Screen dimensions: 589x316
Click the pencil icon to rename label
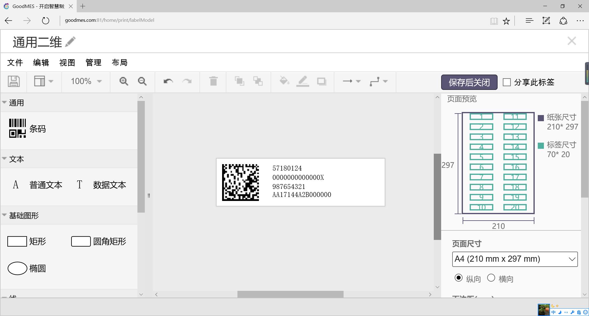[x=70, y=42]
